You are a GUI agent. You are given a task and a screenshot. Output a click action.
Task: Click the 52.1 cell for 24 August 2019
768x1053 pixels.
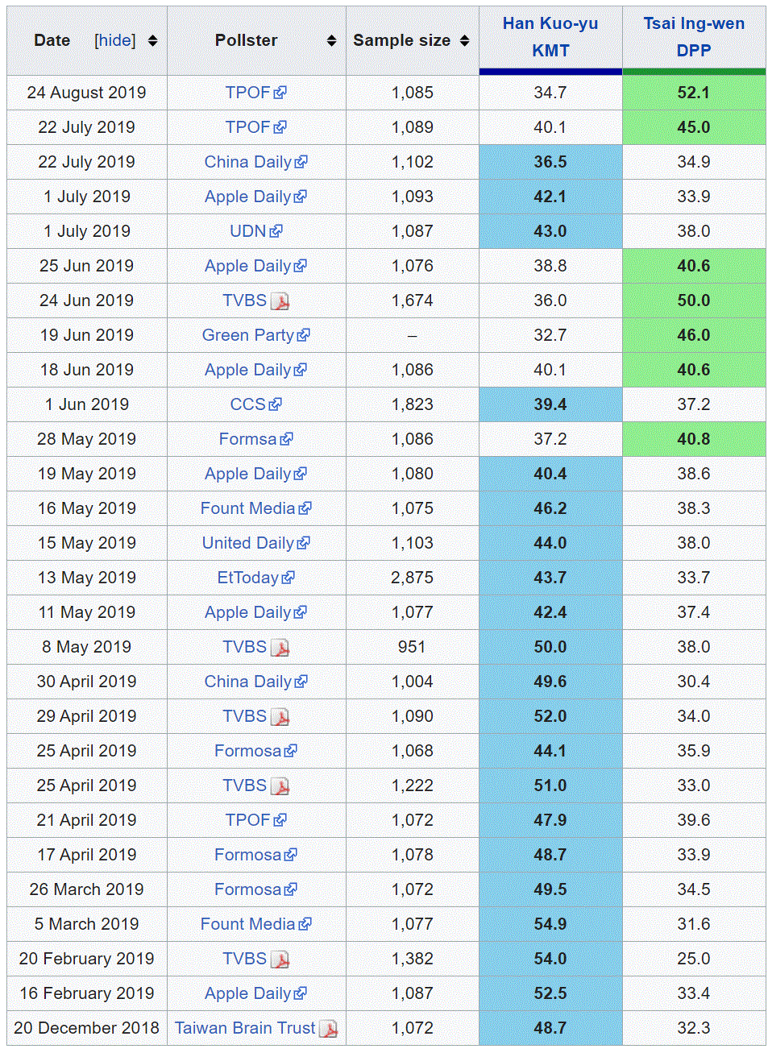point(693,93)
